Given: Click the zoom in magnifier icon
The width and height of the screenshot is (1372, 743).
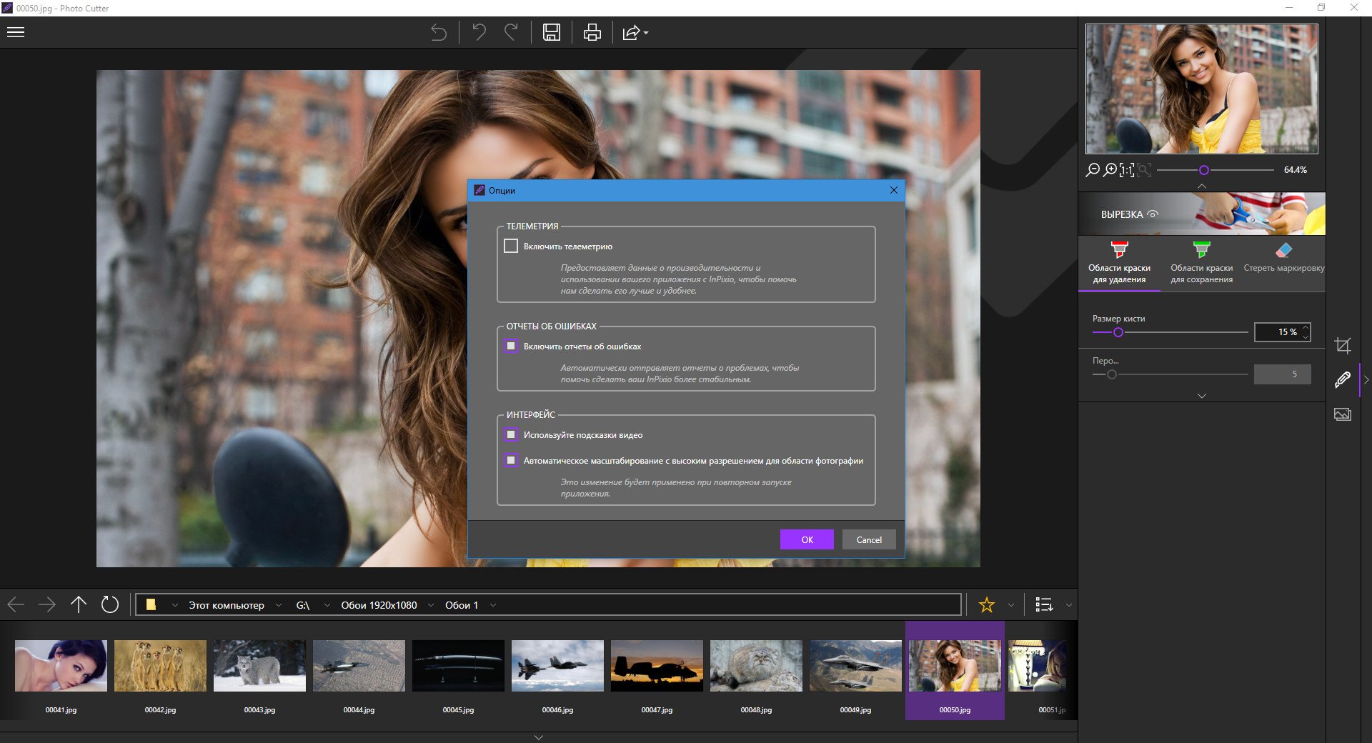Looking at the screenshot, I should [1110, 170].
